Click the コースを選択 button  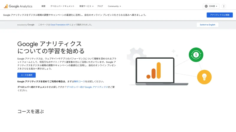click(x=27, y=75)
